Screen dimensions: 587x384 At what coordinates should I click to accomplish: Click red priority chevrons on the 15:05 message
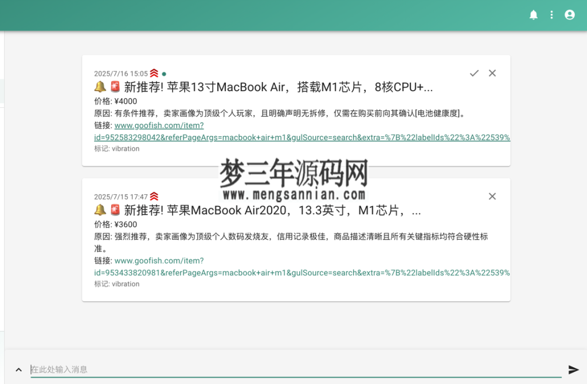point(153,73)
